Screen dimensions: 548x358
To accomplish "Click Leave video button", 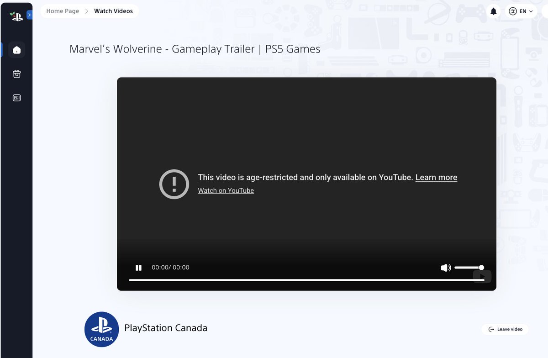I will click(x=505, y=329).
